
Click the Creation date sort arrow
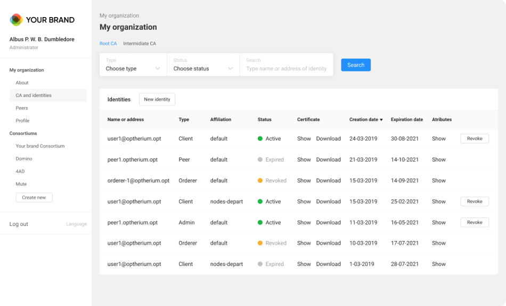381,120
